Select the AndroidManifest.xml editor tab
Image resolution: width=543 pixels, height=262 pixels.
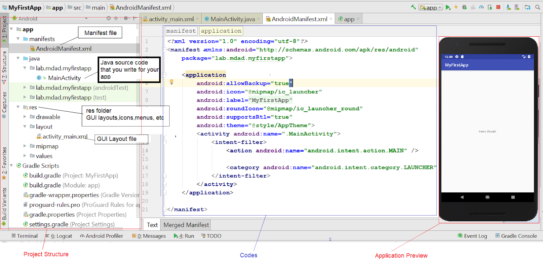(299, 19)
